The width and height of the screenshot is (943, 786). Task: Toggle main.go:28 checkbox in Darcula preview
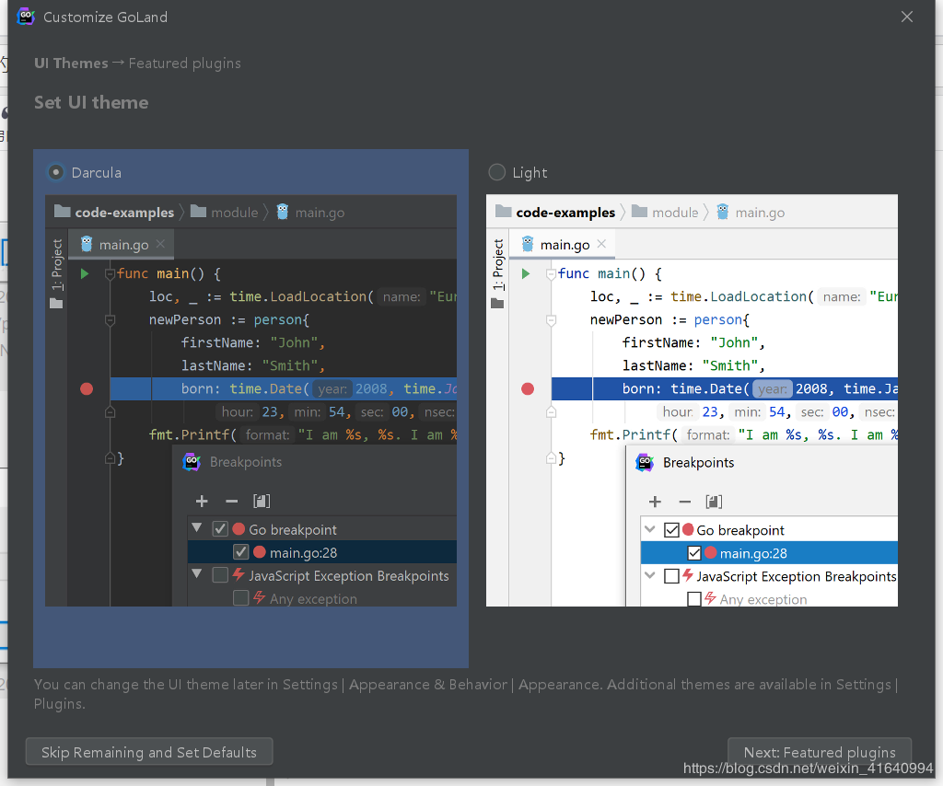240,551
